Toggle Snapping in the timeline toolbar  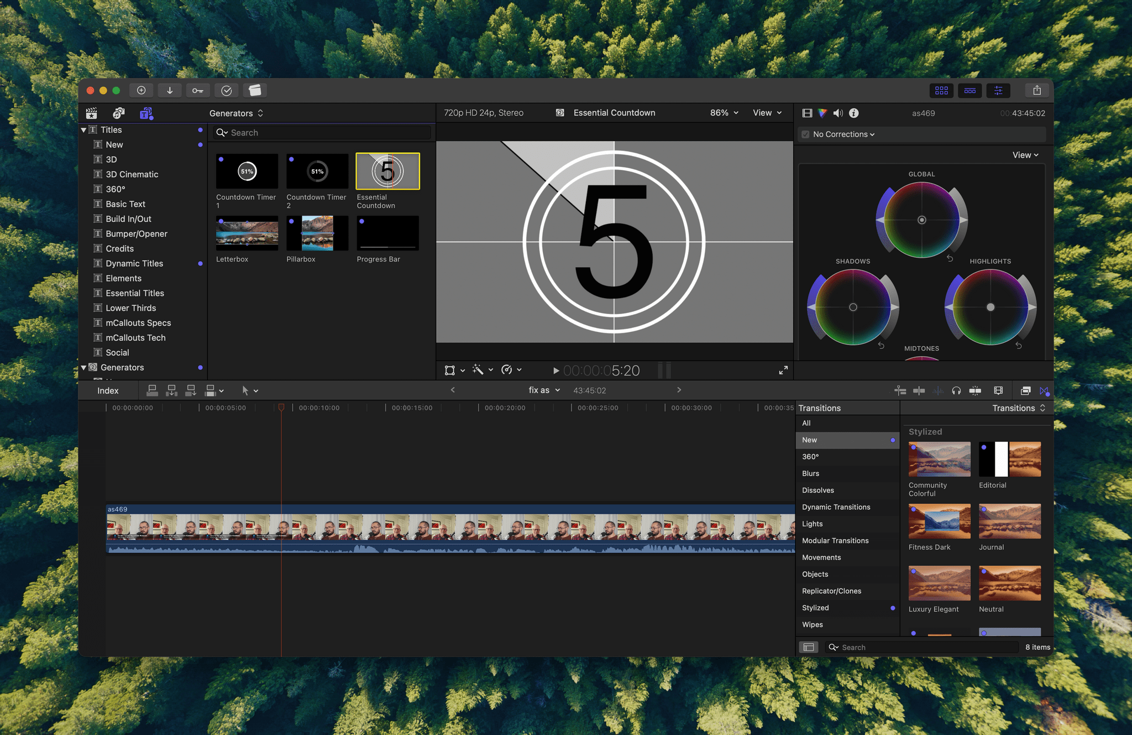[975, 390]
